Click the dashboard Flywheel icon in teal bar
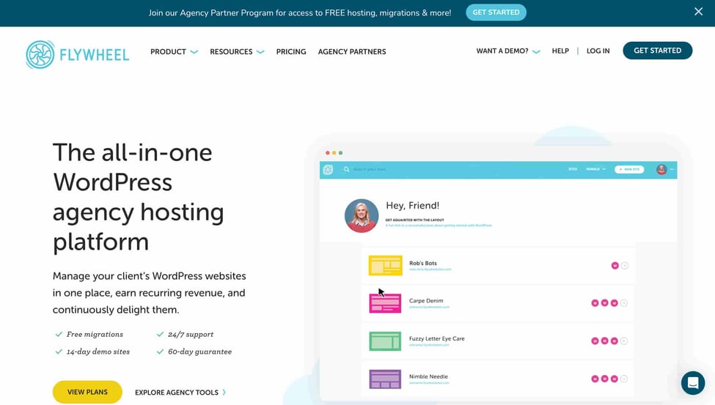Image resolution: width=715 pixels, height=405 pixels. [328, 170]
